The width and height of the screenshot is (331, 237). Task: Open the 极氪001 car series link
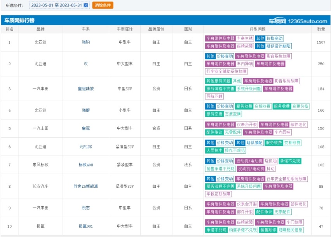click(x=86, y=226)
